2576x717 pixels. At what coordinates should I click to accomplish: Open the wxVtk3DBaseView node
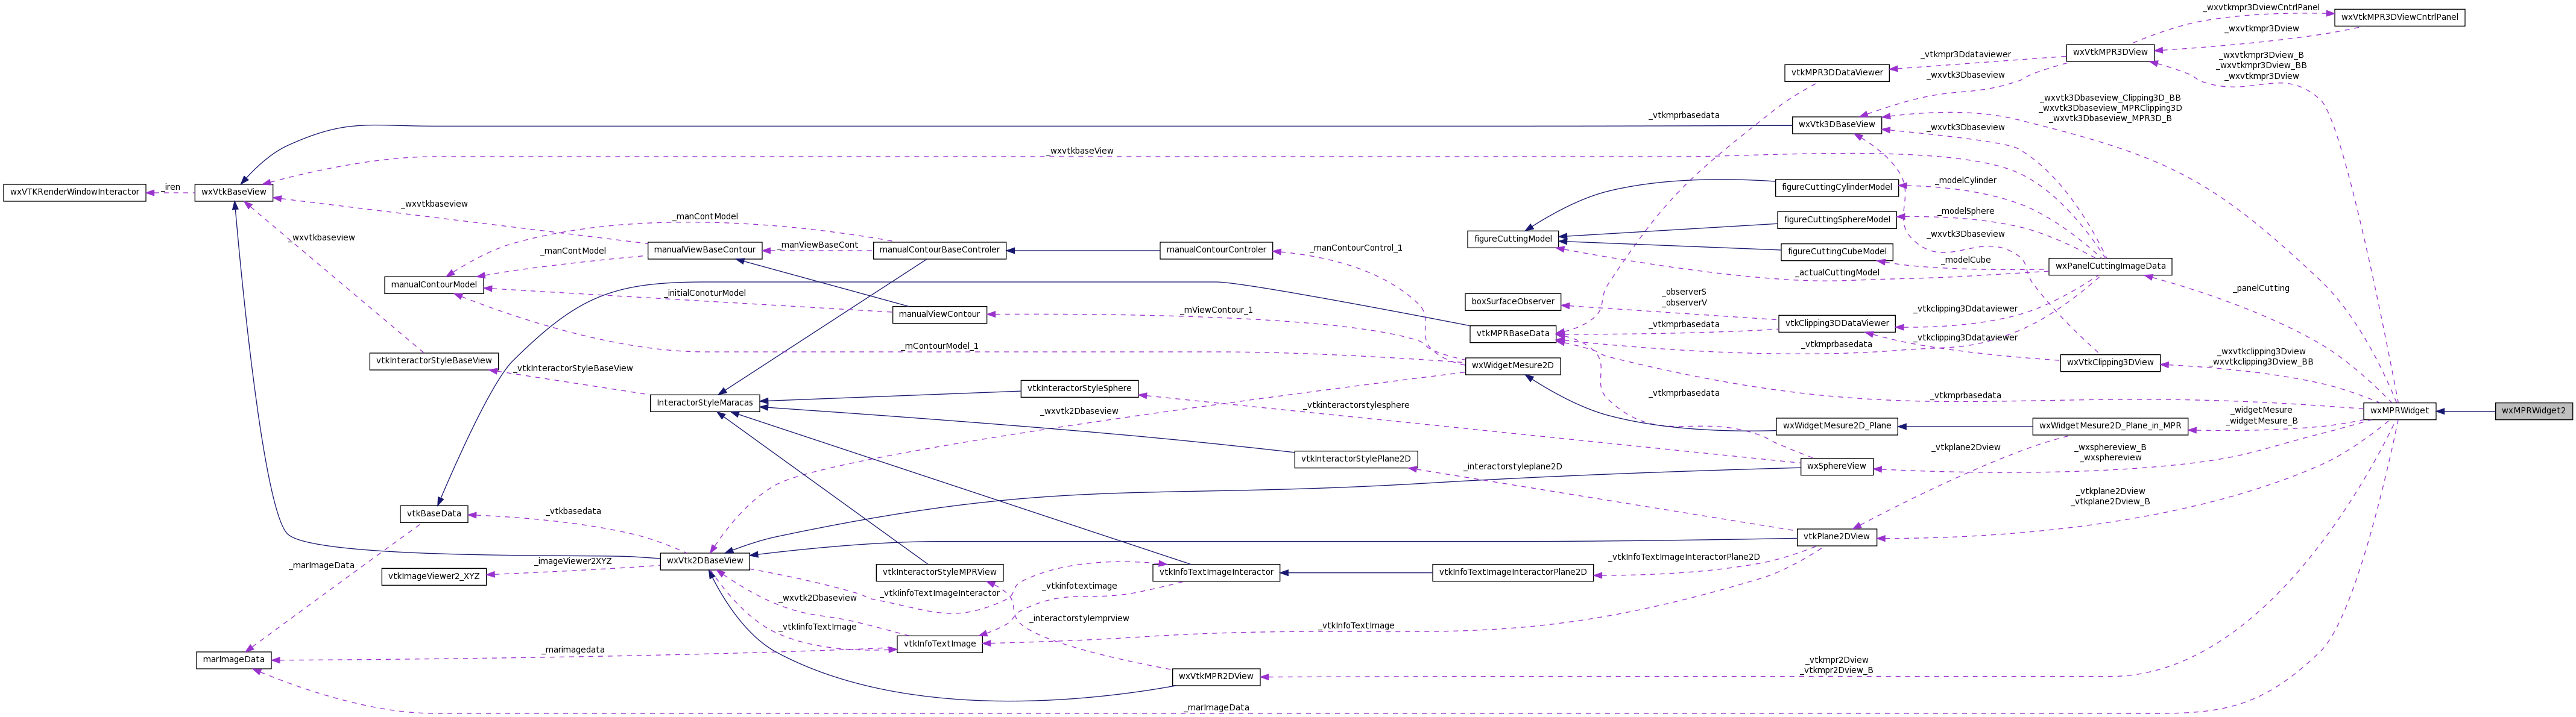tap(1837, 125)
